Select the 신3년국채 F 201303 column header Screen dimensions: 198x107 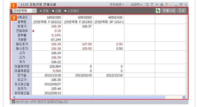click(x=78, y=22)
